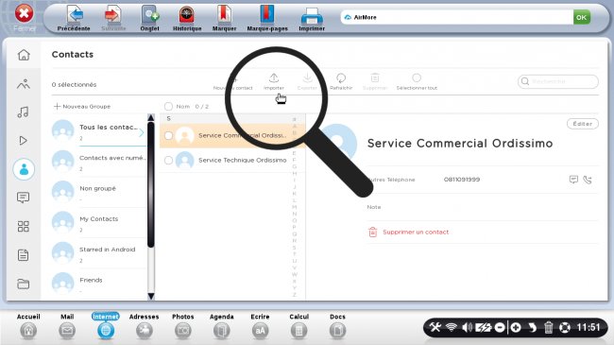The width and height of the screenshot is (614, 345).
Task: Check Service Commercial Ordissimo contact checkbox
Action: click(168, 136)
